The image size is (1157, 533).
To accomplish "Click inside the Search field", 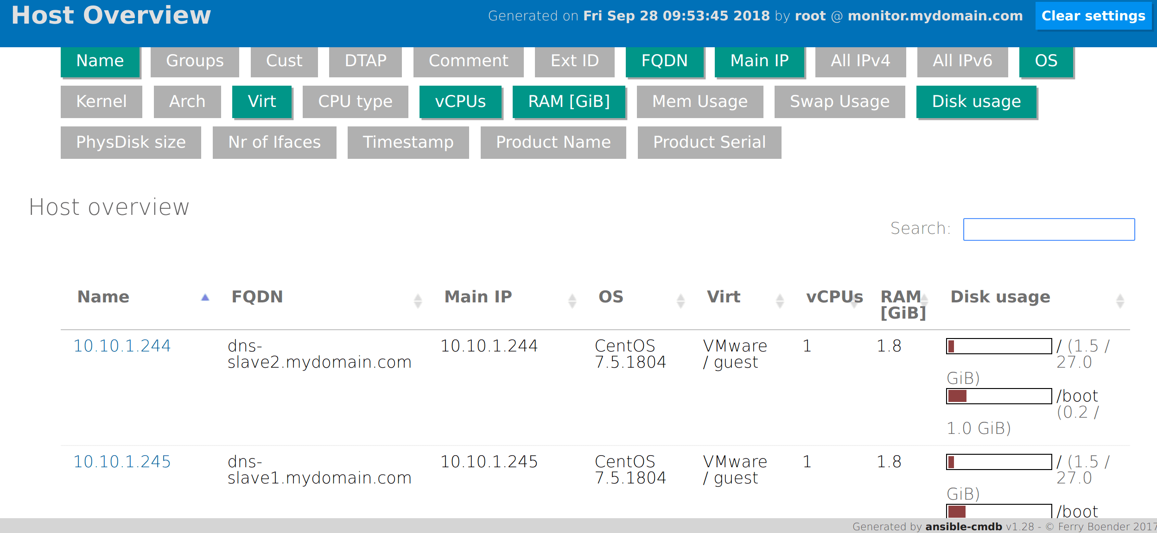I will click(x=1049, y=229).
